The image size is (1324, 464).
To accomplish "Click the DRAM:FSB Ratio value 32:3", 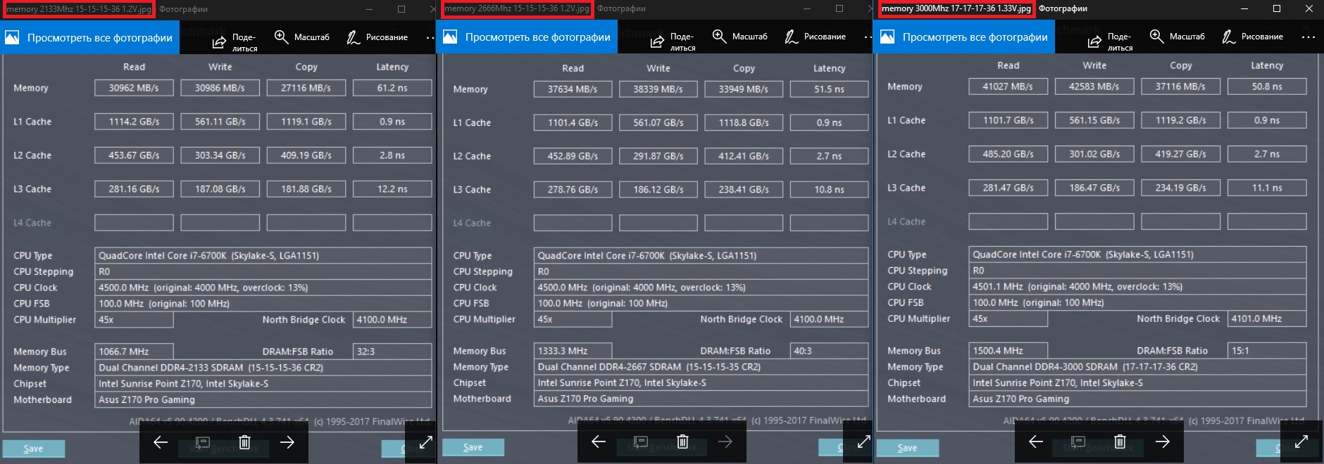I will [x=392, y=352].
